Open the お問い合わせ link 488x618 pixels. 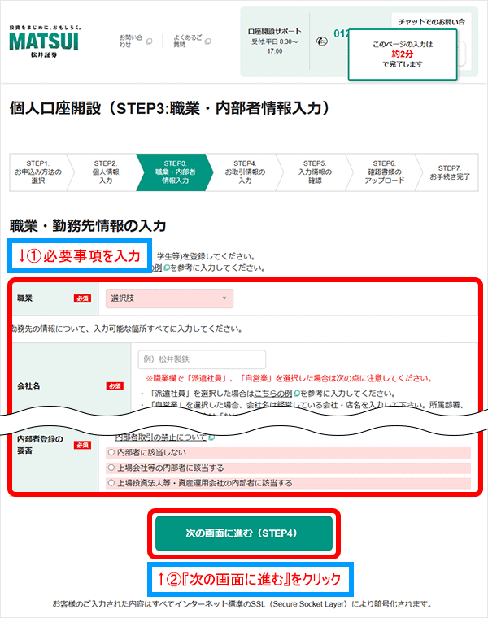[131, 41]
